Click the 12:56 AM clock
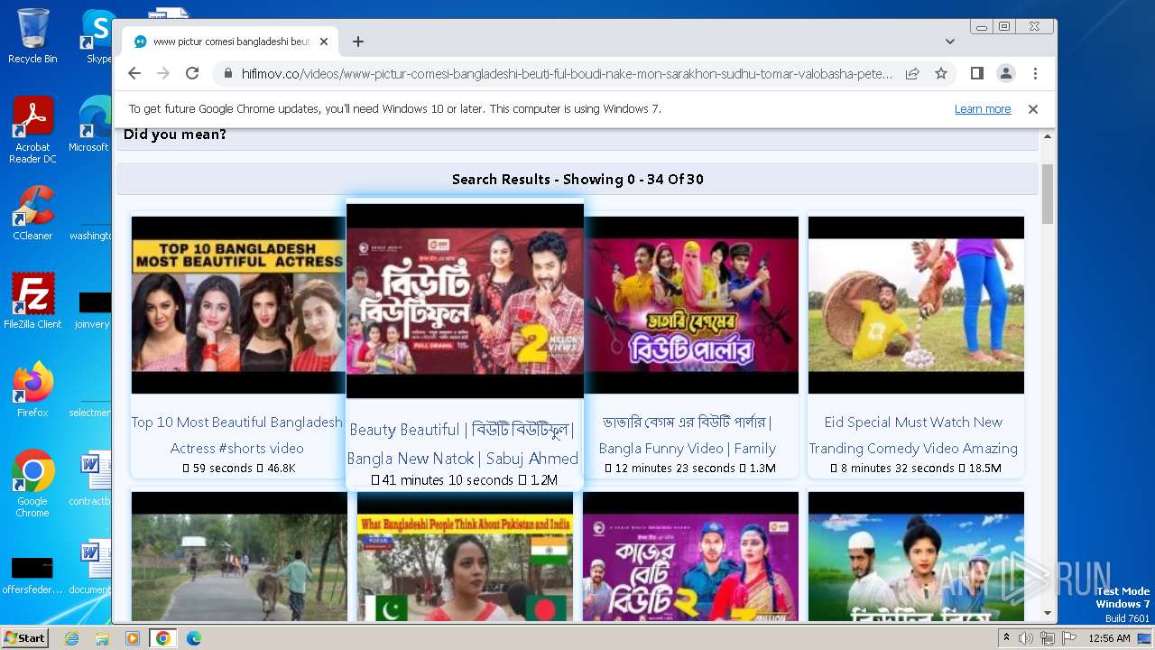The width and height of the screenshot is (1155, 650). (1109, 638)
